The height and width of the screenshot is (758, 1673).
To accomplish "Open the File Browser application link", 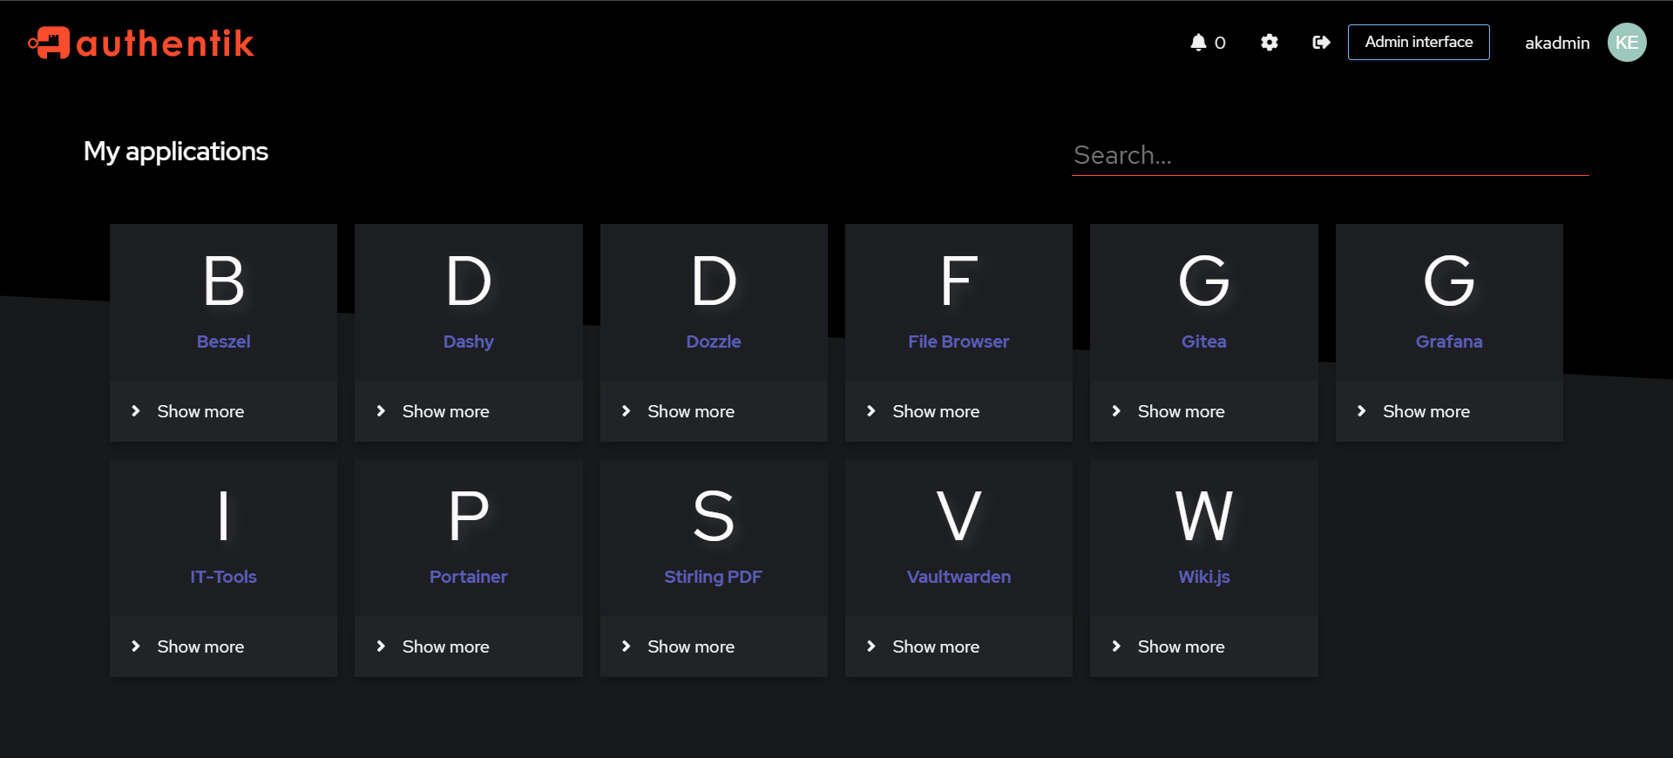I will click(958, 342).
